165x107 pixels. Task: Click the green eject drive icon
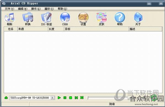click(6, 98)
